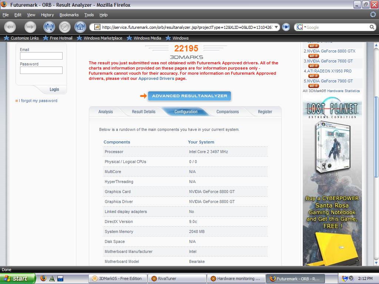Click inside the Google search field

click(x=337, y=27)
